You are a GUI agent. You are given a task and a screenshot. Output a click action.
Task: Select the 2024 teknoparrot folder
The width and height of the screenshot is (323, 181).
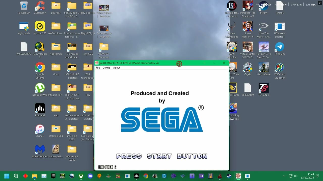(88, 71)
